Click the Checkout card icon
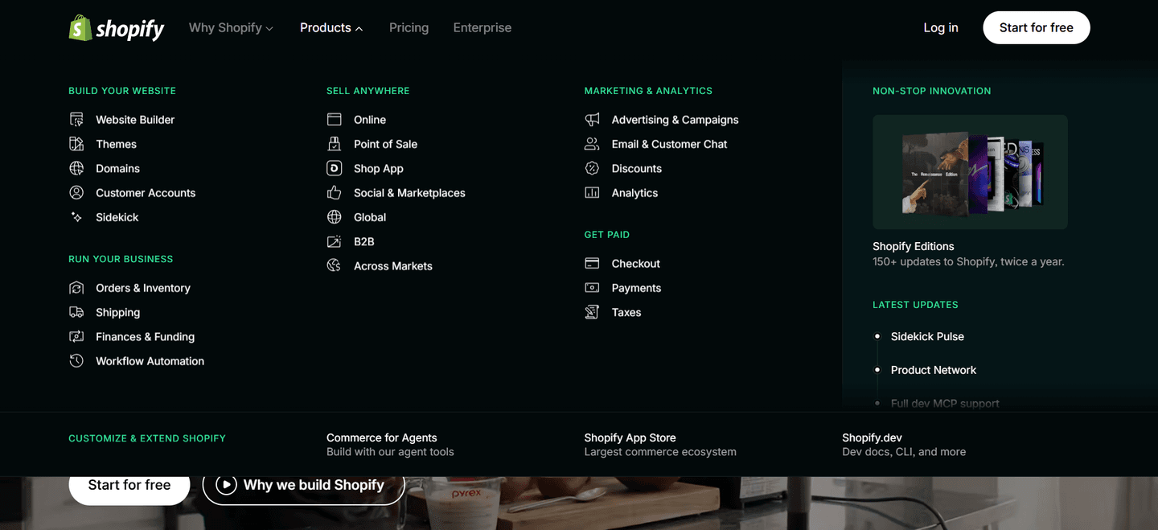Image resolution: width=1158 pixels, height=530 pixels. pos(592,264)
